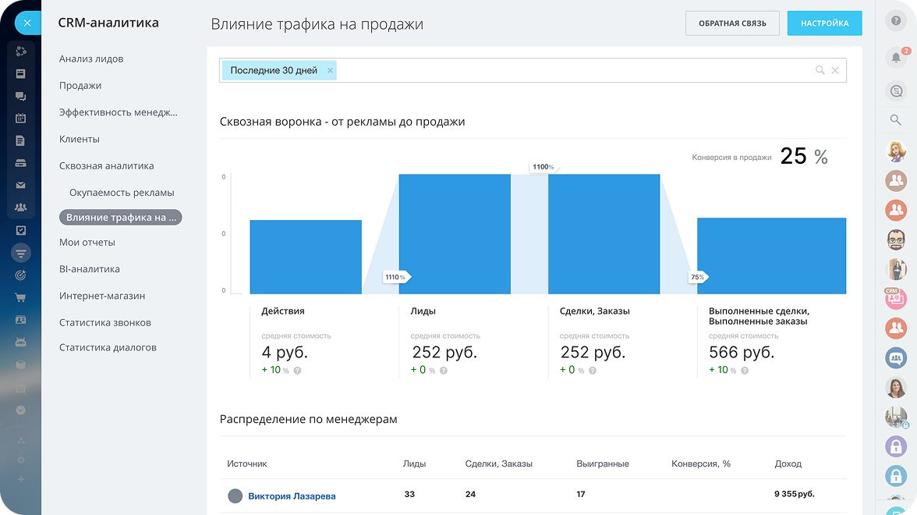Expand Сквозная аналитика section
Viewport: 917px width, 515px height.
[107, 165]
